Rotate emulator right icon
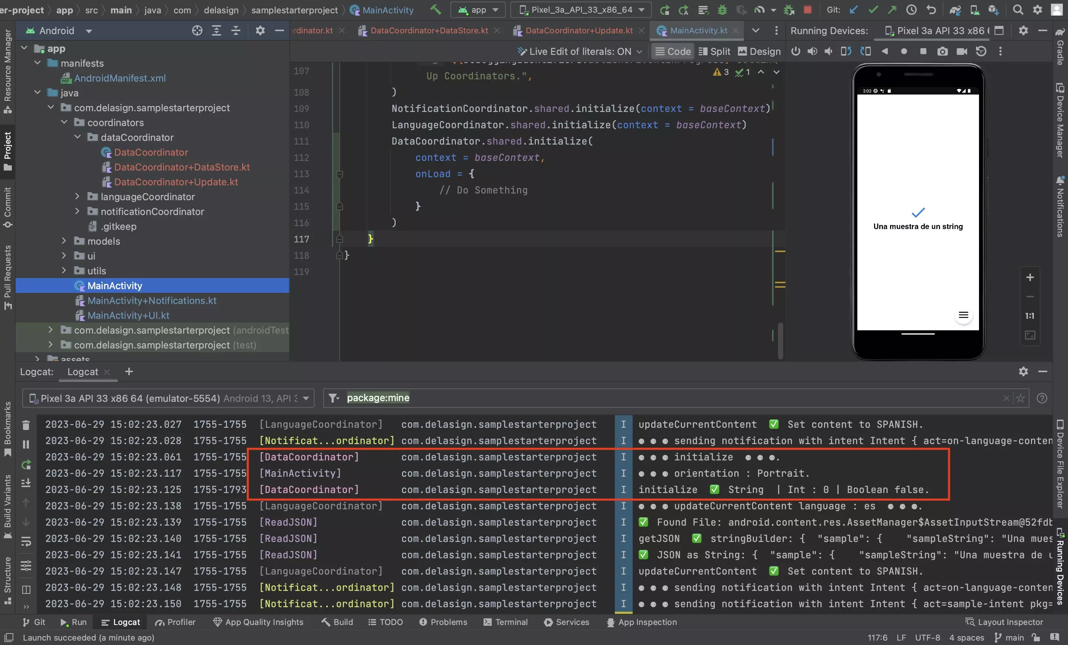 point(866,52)
